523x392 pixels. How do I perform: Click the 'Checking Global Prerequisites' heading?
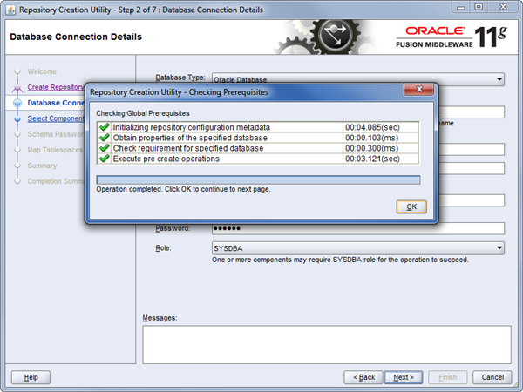[x=143, y=113]
